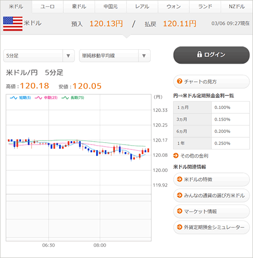Open the チャートの見方 help link

click(211, 81)
